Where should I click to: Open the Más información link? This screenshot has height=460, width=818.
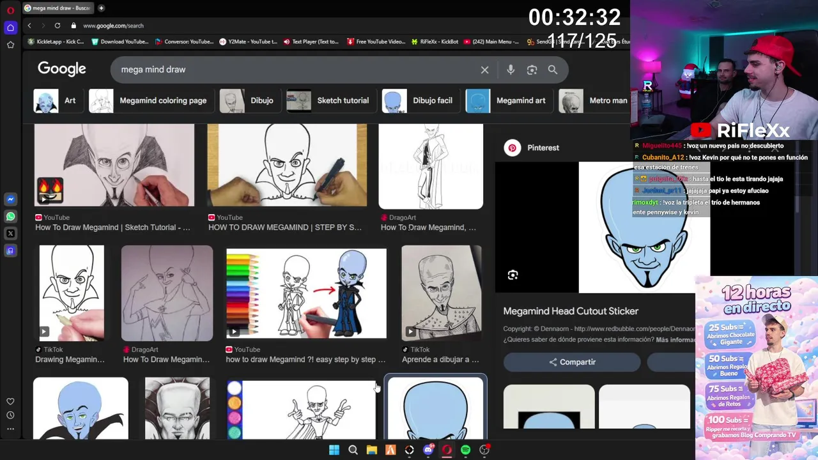click(675, 340)
